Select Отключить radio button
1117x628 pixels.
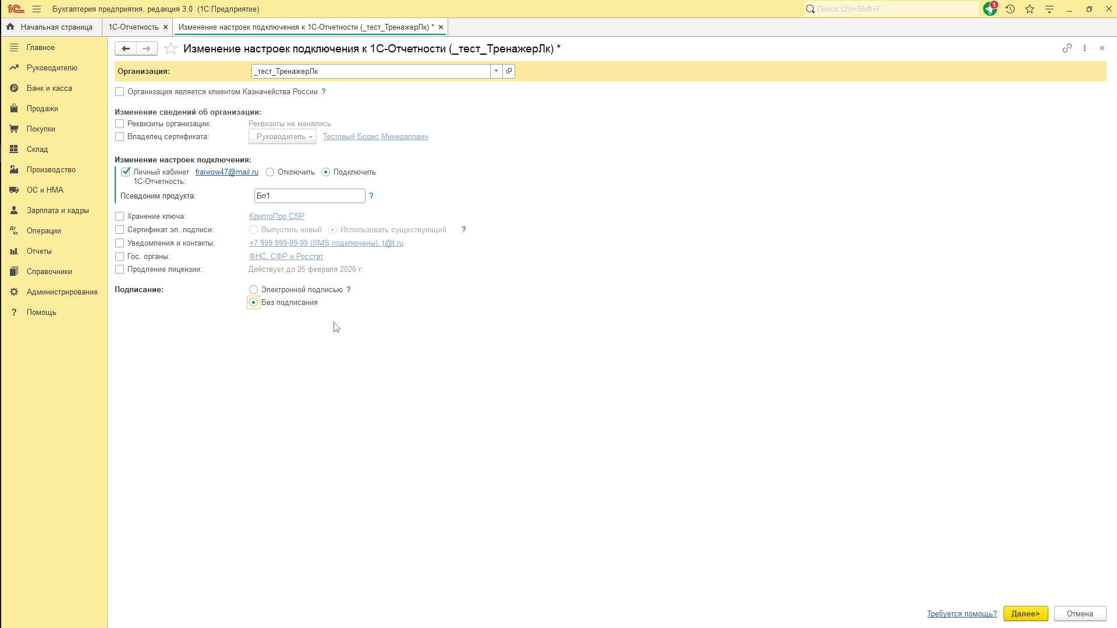(270, 172)
